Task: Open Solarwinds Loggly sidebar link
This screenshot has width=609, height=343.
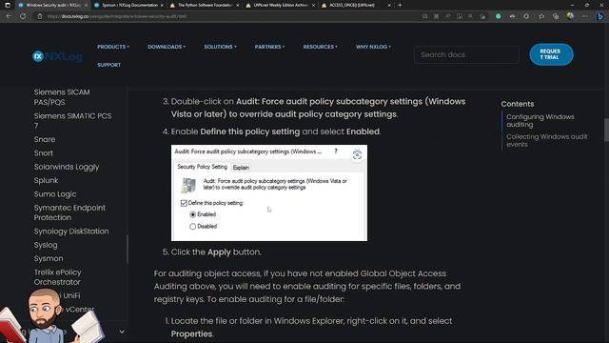Action: coord(67,167)
